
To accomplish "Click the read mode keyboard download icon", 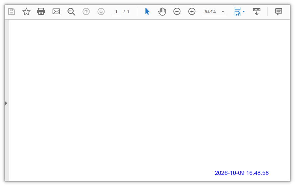I will click(256, 12).
